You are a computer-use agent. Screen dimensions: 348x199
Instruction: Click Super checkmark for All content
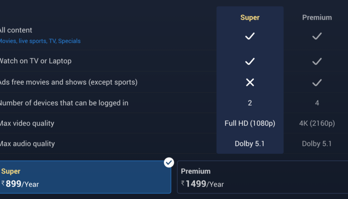pos(250,36)
